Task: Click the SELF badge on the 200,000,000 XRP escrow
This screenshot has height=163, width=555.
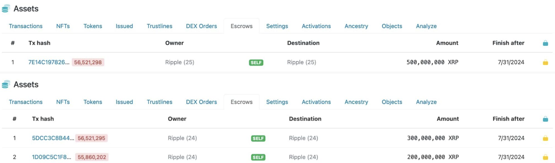Action: [x=258, y=157]
